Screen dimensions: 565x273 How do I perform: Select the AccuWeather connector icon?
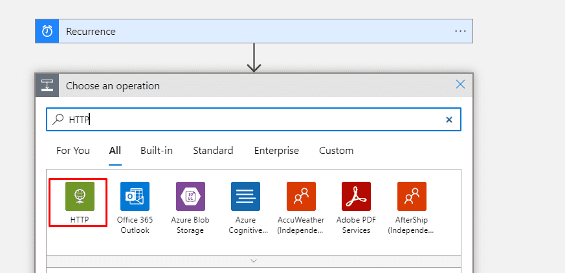pyautogui.click(x=301, y=196)
